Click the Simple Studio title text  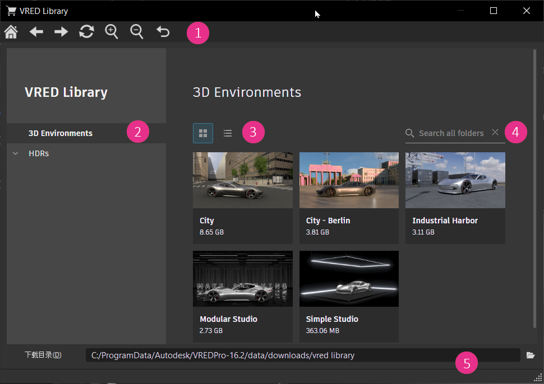tap(332, 319)
